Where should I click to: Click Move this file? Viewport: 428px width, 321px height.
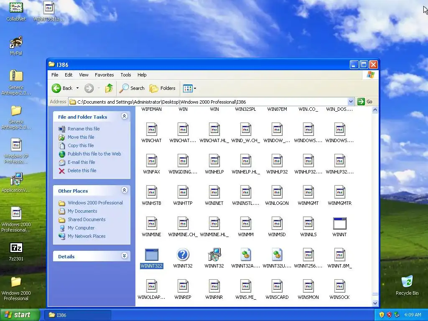coord(81,137)
